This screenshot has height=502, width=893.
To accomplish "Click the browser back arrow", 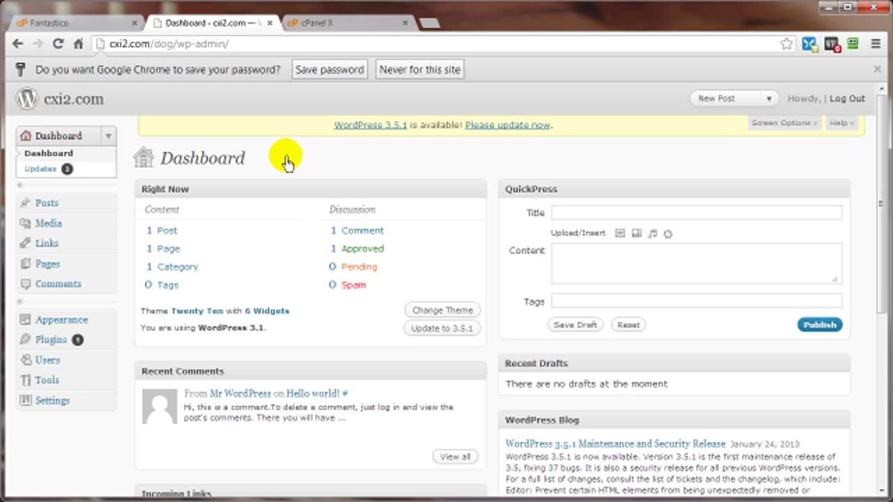I will pos(18,44).
